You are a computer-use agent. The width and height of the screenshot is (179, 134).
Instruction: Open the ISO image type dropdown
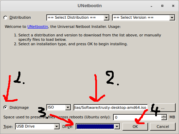[59, 107]
